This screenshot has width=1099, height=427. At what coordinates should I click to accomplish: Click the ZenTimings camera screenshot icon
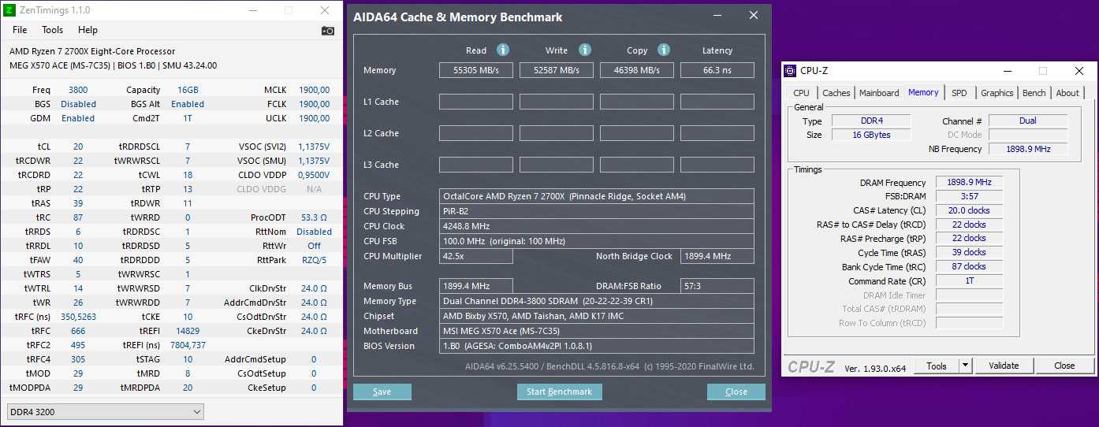(328, 31)
